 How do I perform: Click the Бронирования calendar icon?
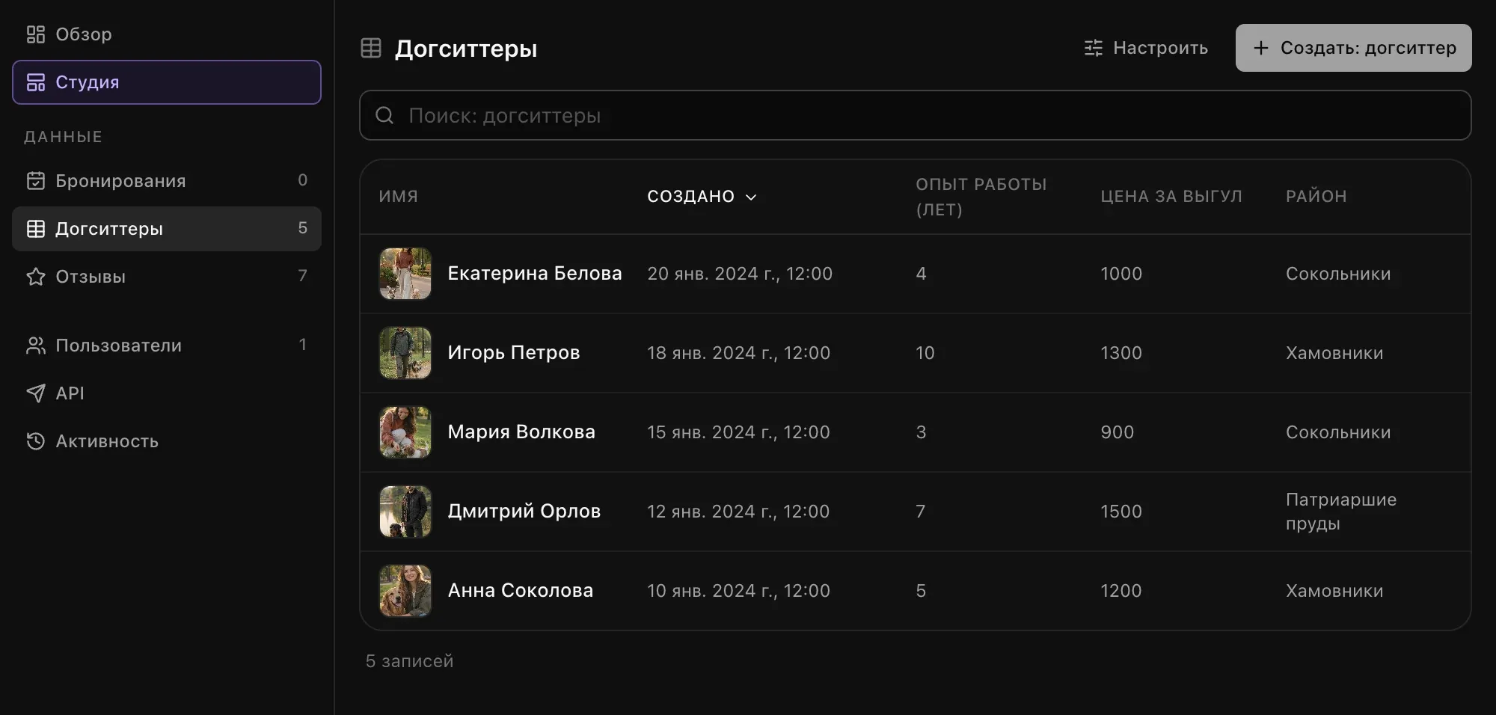(36, 181)
